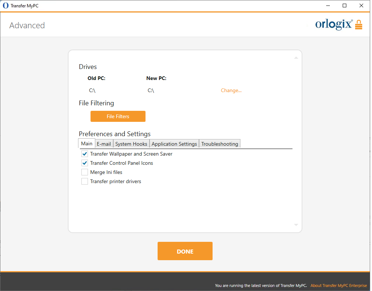
Task: Click the File Filtering heading
Action: pyautogui.click(x=96, y=103)
